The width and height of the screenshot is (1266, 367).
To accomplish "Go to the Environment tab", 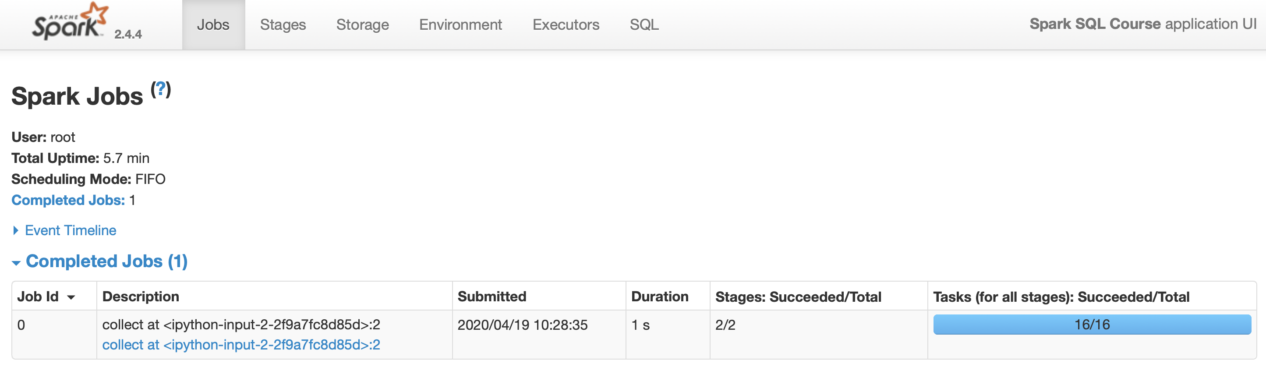I will pos(460,25).
